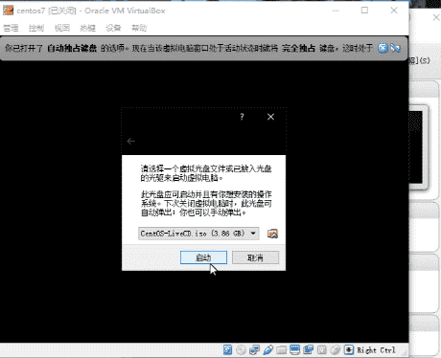Open the 管理 menu
Image resolution: width=441 pixels, height=358 pixels.
pos(11,28)
